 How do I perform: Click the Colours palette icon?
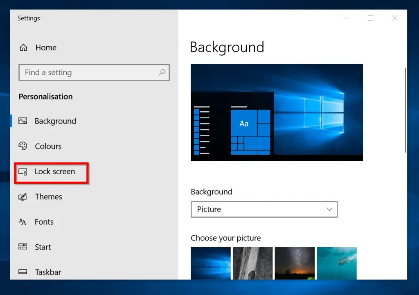pyautogui.click(x=23, y=146)
